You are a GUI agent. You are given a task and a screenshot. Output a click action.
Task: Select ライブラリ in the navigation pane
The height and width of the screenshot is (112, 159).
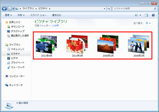[15, 45]
